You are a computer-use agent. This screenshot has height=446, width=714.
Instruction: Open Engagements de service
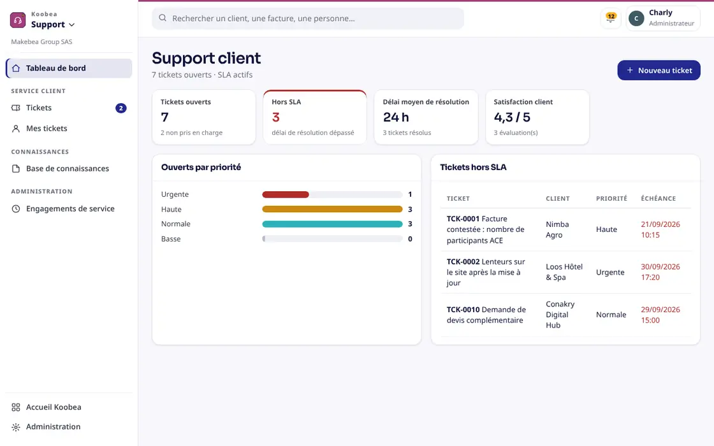pos(69,209)
